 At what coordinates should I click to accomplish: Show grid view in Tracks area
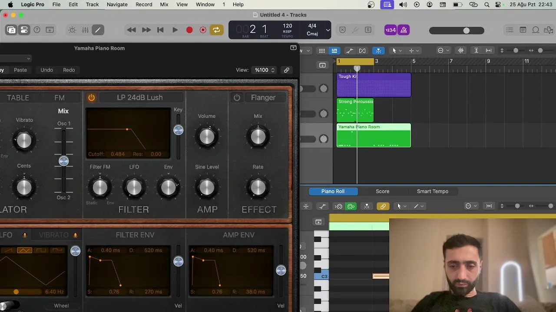322,51
